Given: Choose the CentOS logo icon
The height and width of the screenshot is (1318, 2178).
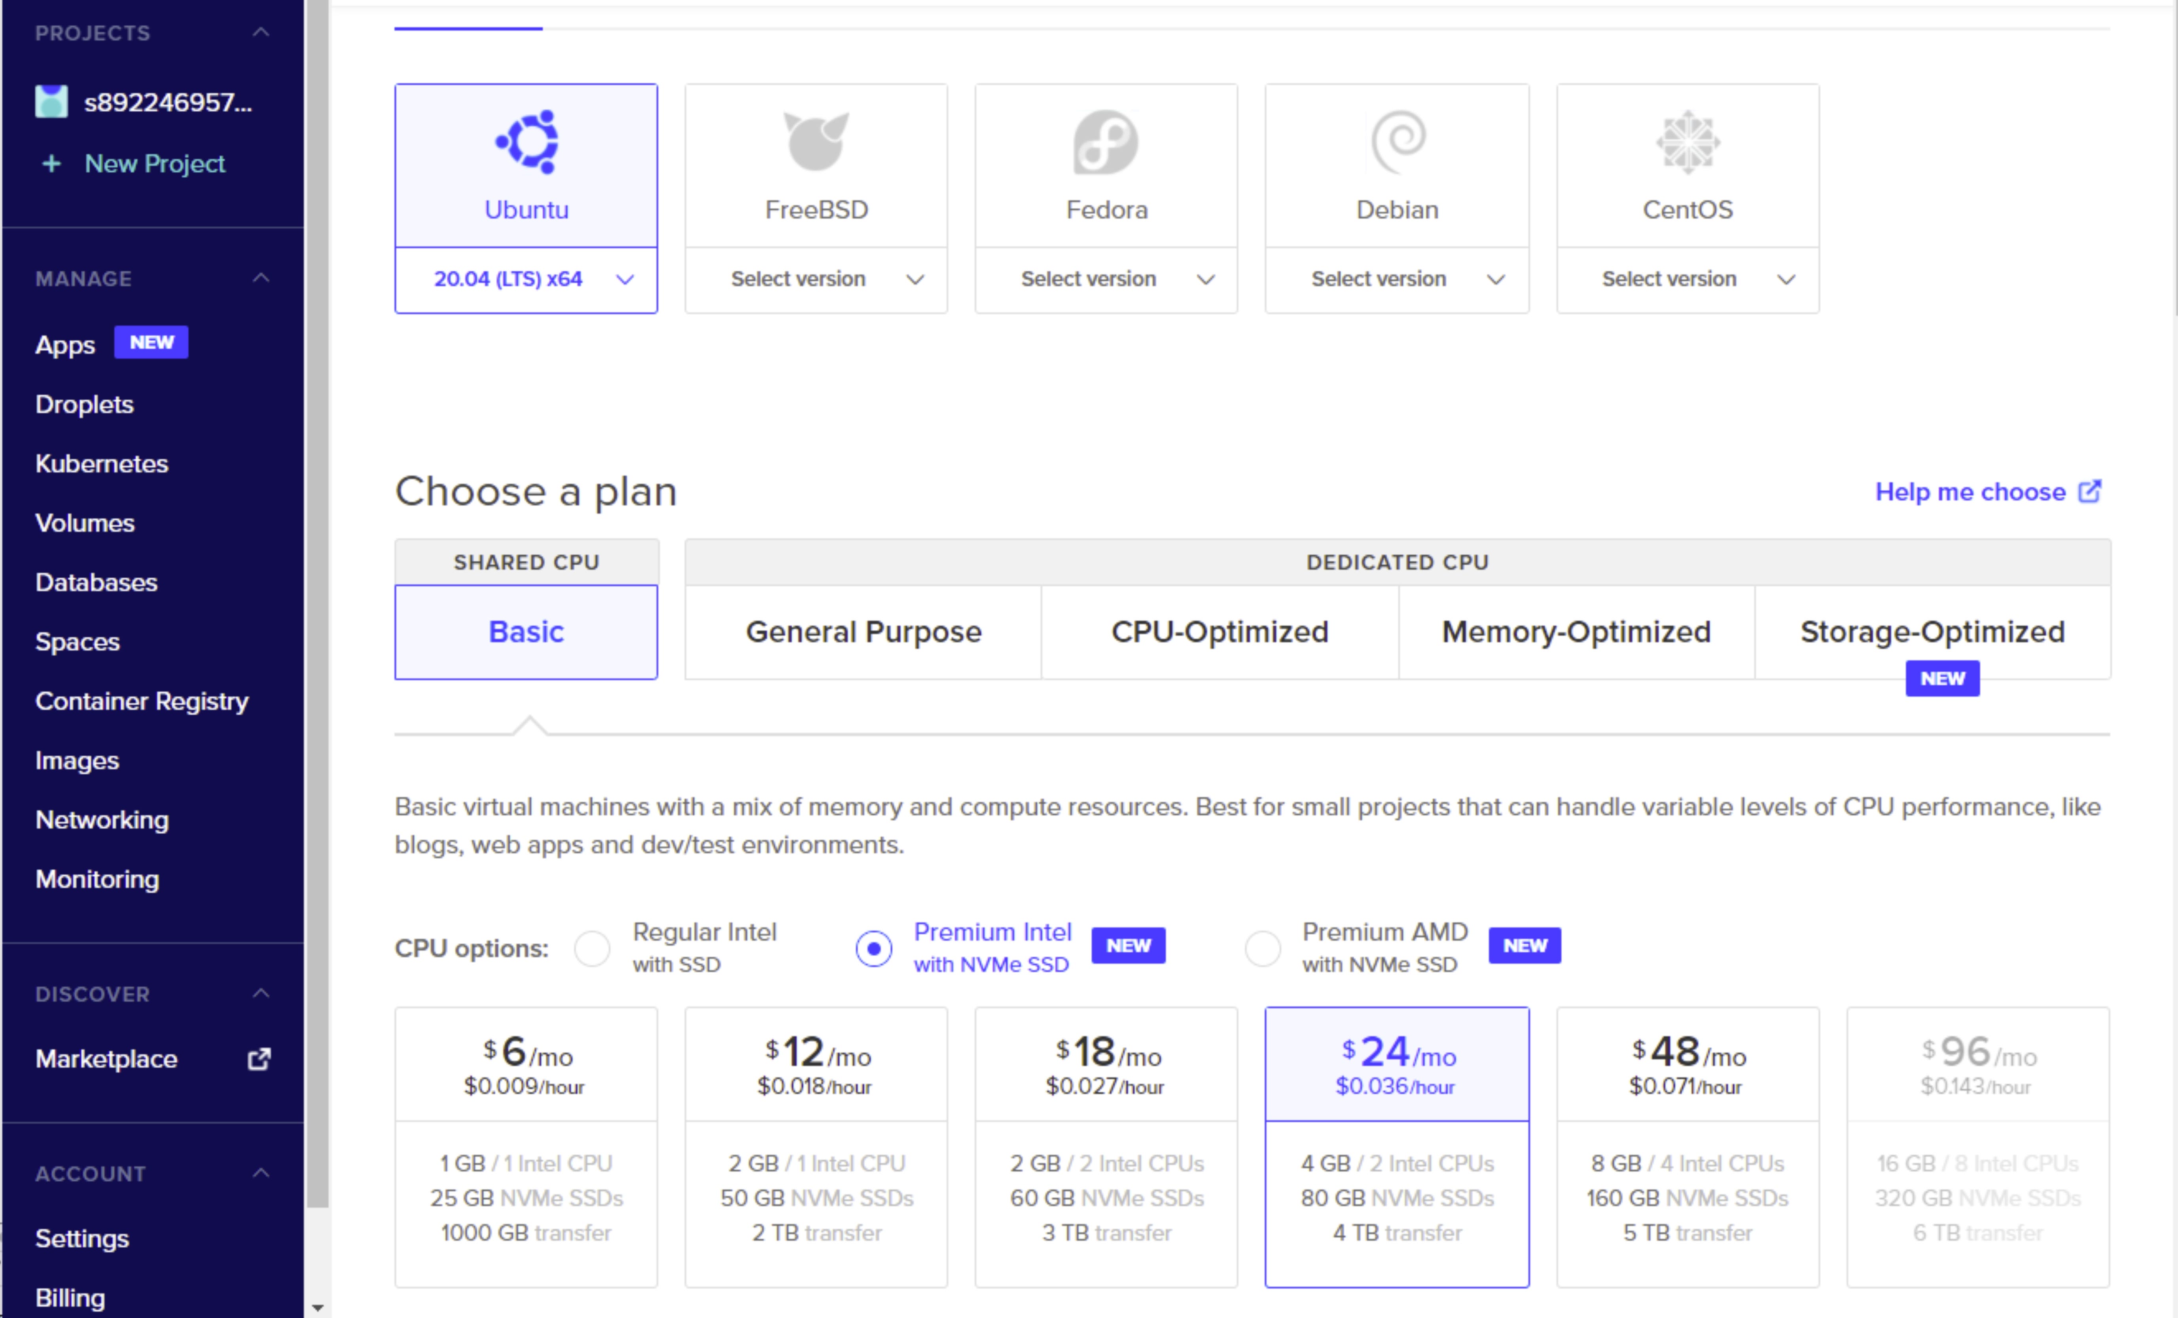Looking at the screenshot, I should click(x=1687, y=141).
